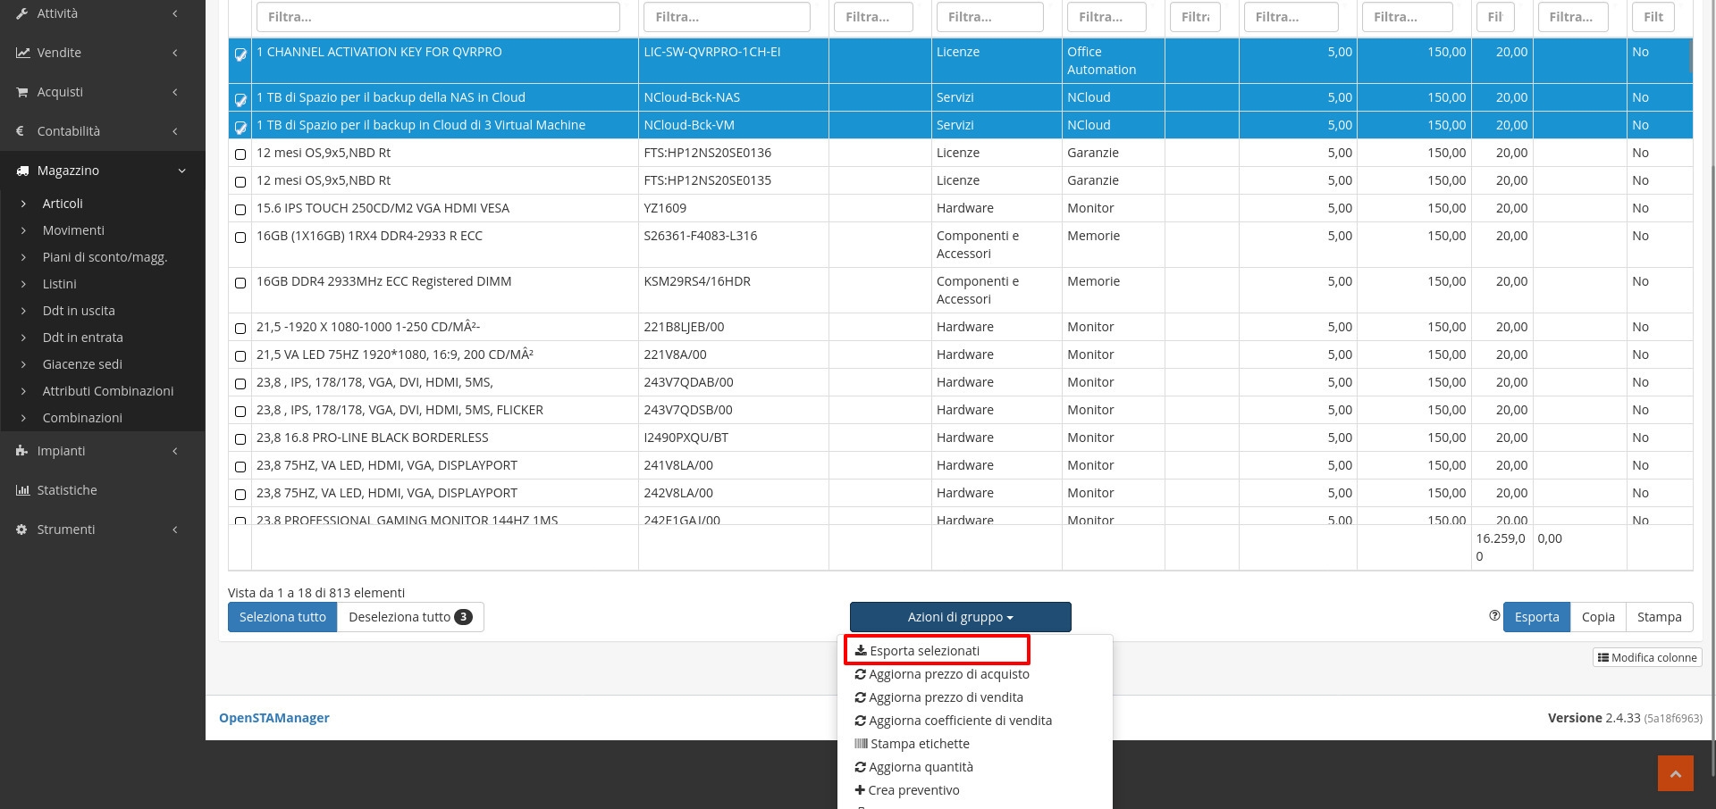
Task: Choose Esporta selezionati from the menu
Action: tap(924, 651)
